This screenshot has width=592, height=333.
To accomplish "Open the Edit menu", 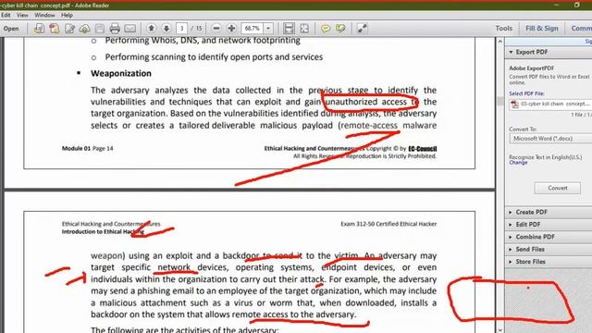I will coord(6,15).
